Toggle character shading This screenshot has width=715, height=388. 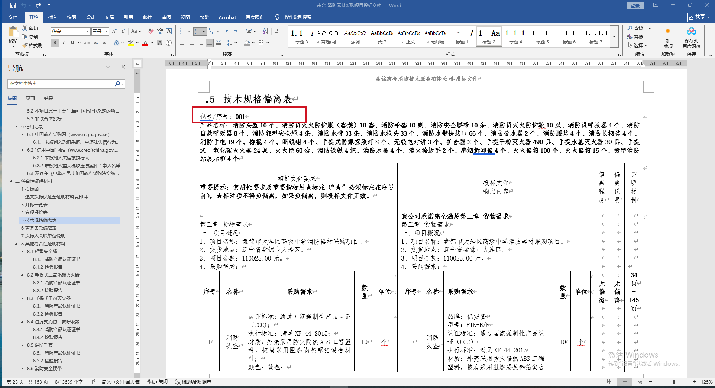(160, 43)
